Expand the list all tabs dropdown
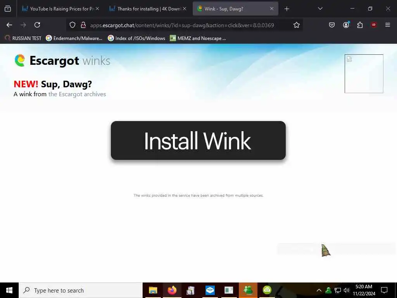Screen dimensions: 397x298 tap(320, 9)
